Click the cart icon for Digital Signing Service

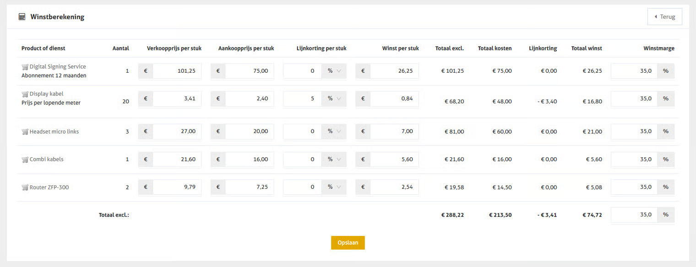coord(25,67)
